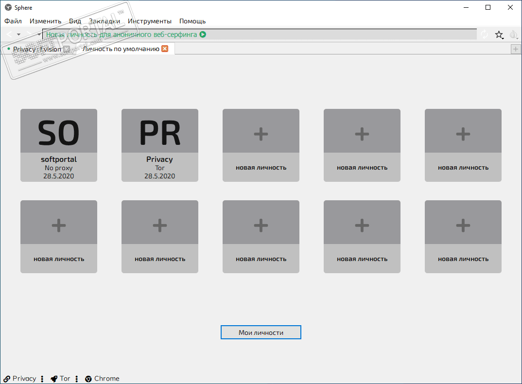This screenshot has height=384, width=522.
Task: Open the Privacy identity card with PR initials
Action: pyautogui.click(x=160, y=145)
